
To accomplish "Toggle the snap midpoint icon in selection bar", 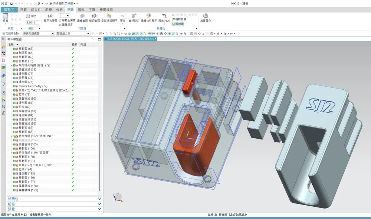I will point(141,34).
